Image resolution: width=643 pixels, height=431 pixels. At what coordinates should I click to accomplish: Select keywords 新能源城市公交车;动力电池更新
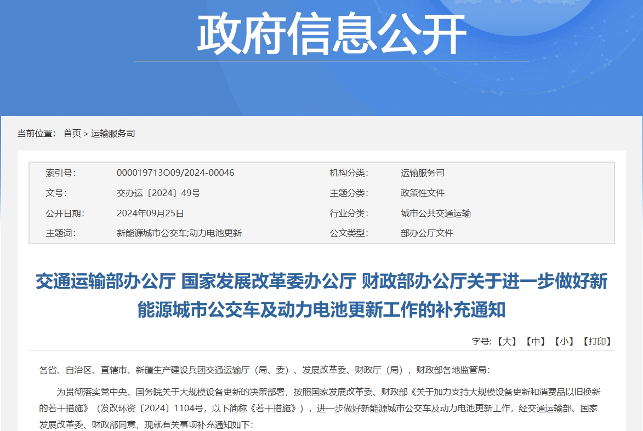tap(179, 233)
